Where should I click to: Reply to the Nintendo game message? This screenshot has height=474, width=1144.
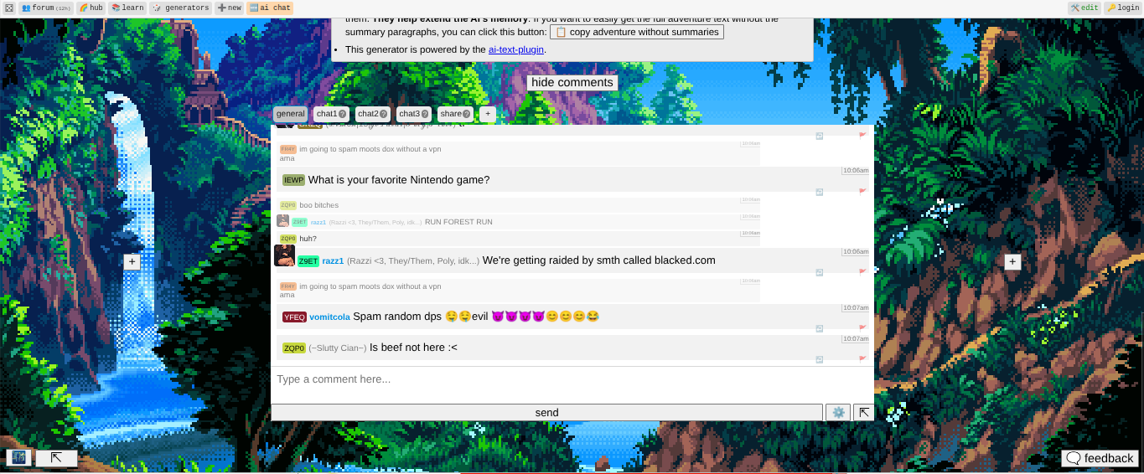[820, 192]
